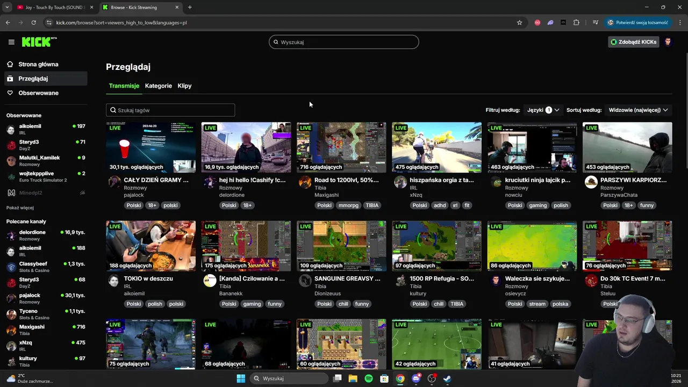Click the Steluu streamer avatar

[591, 280]
